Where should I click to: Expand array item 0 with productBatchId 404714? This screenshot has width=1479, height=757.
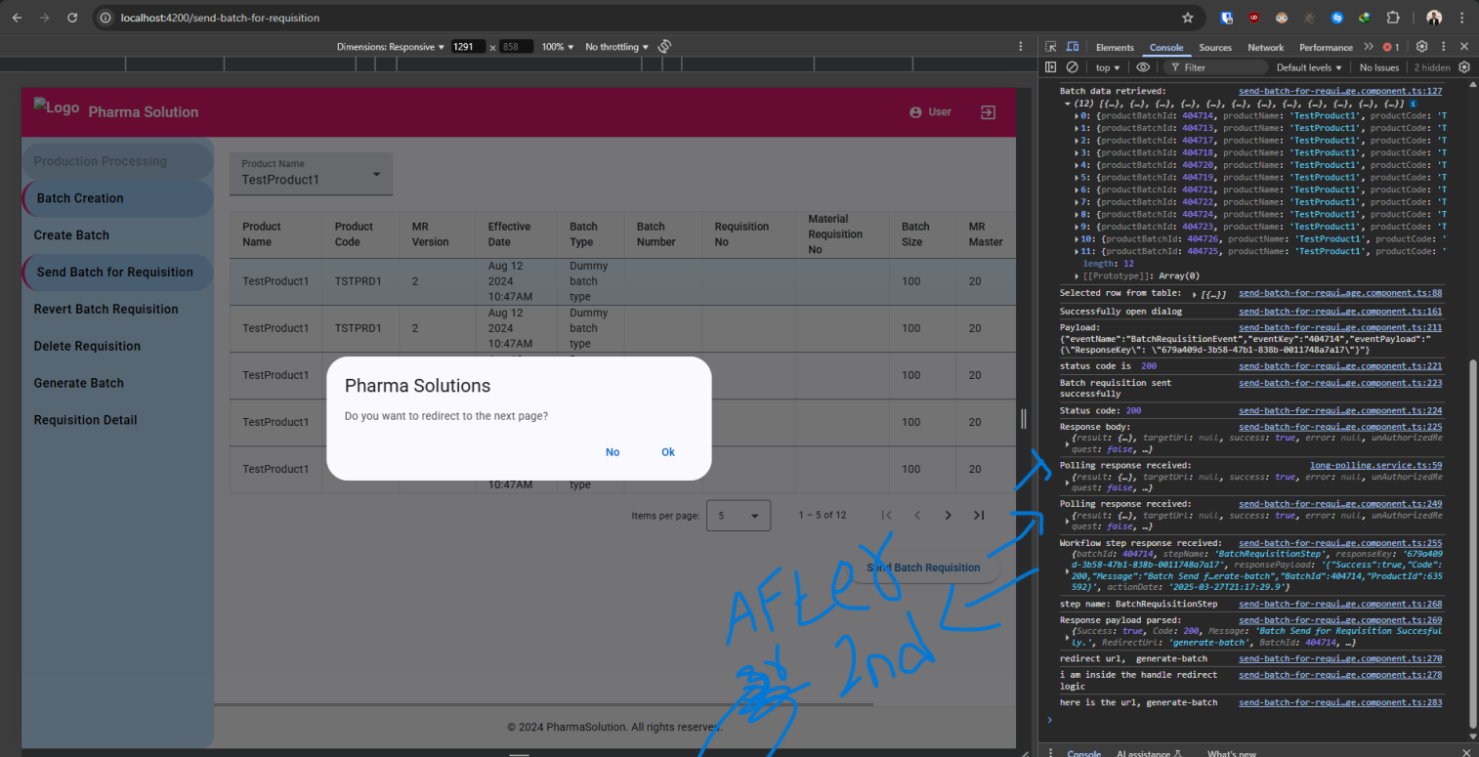pos(1078,115)
